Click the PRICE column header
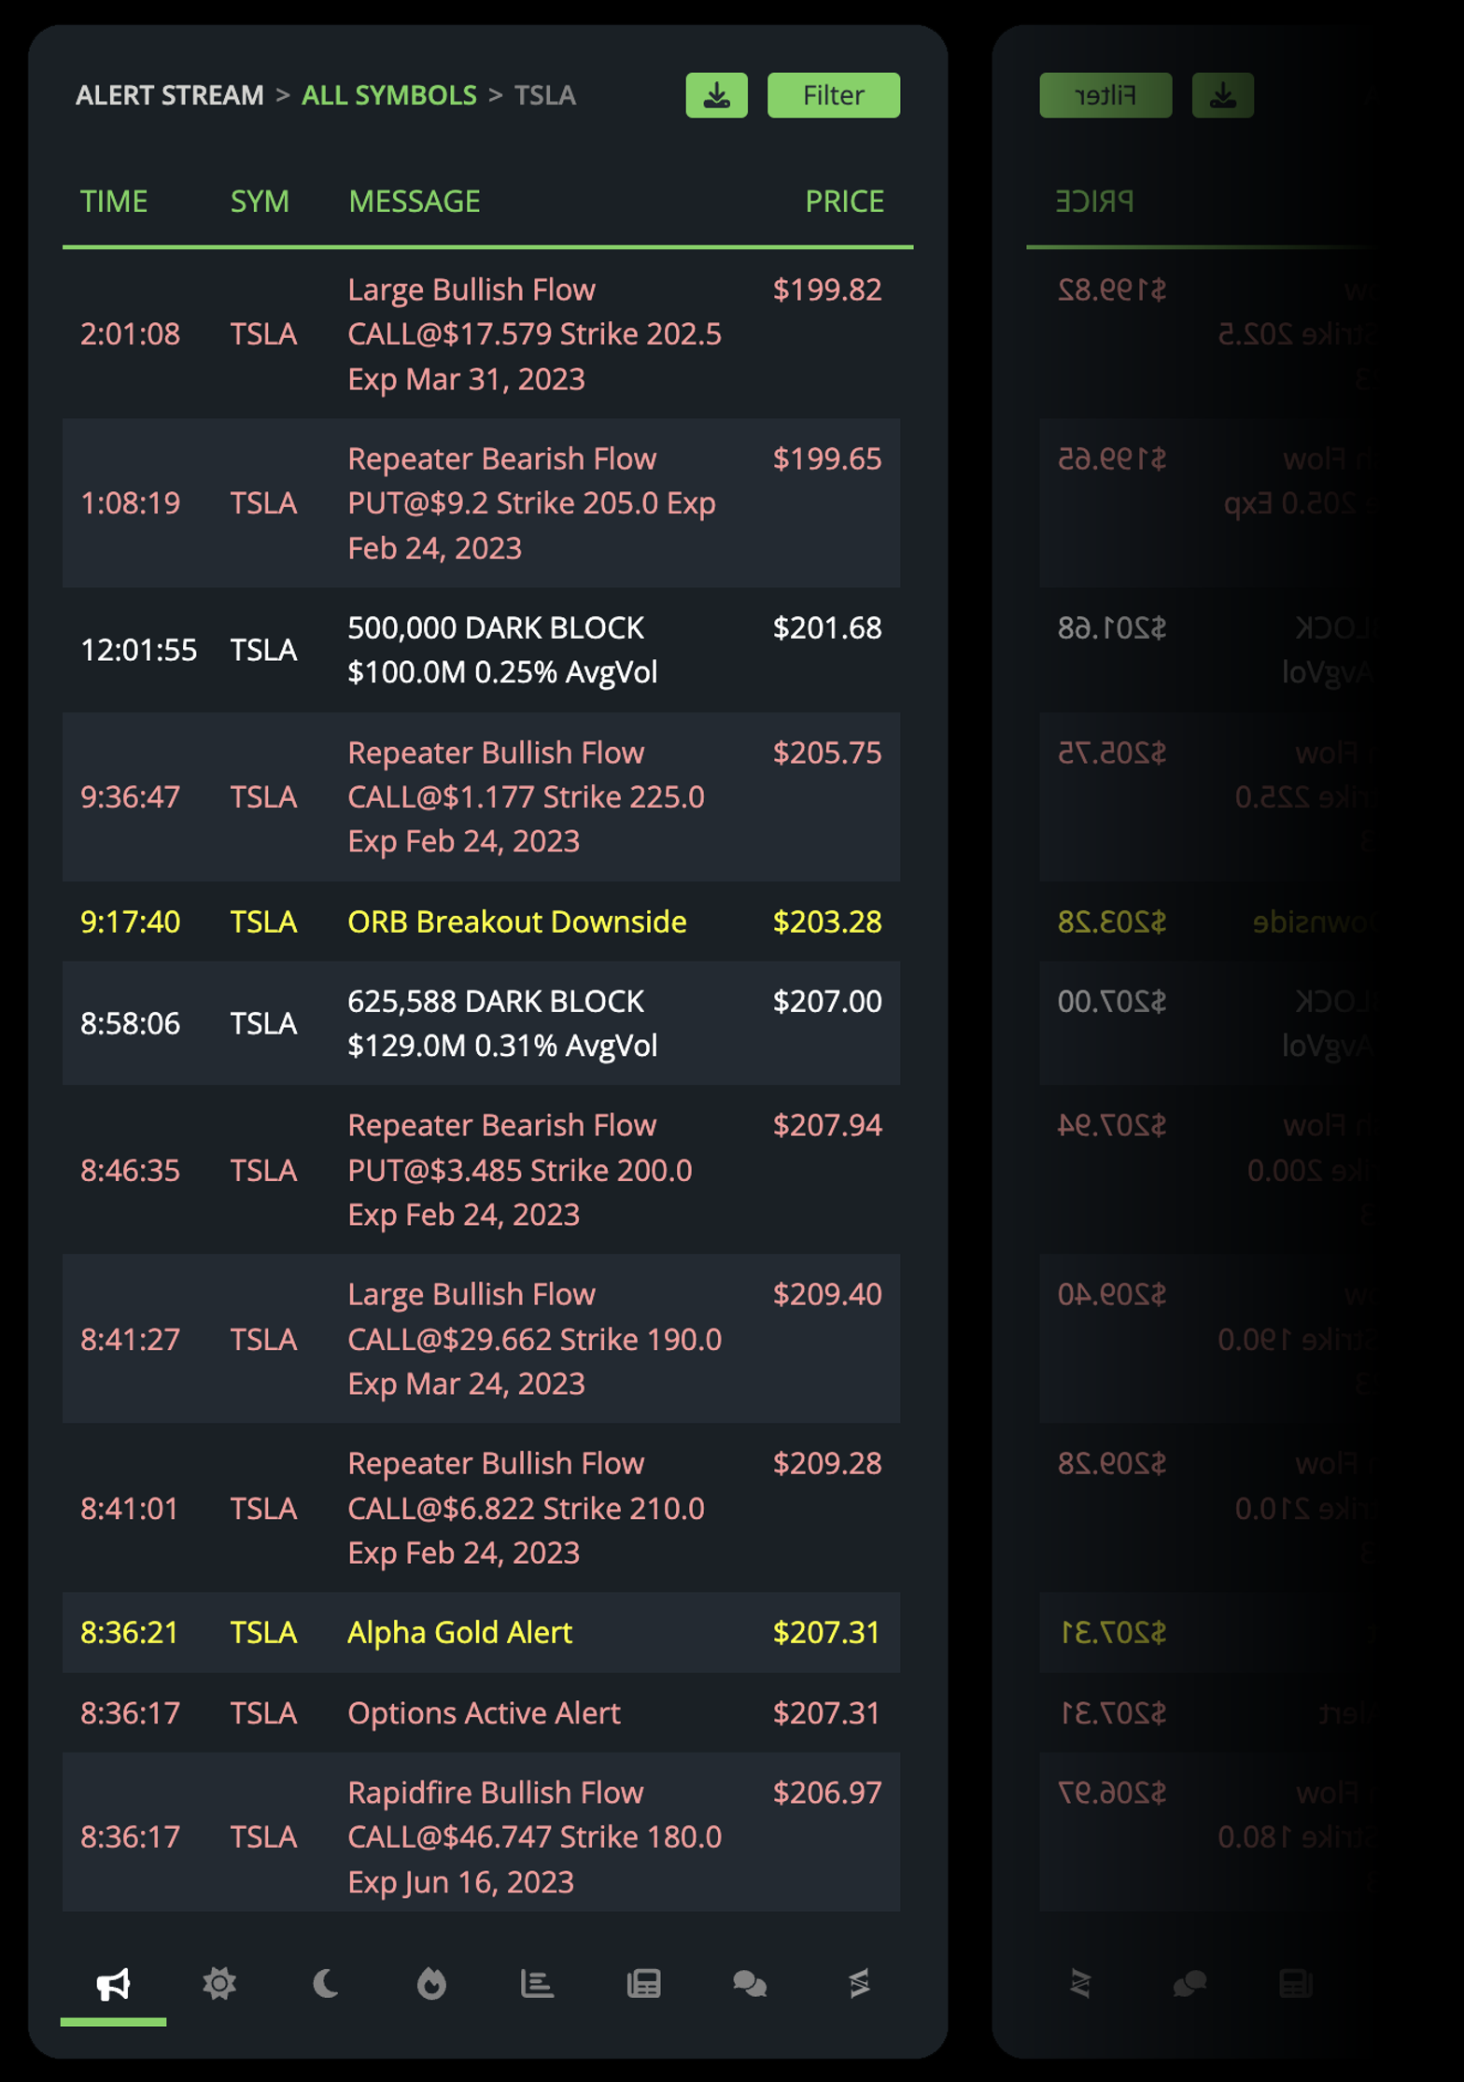Viewport: 1464px width, 2082px height. point(844,202)
